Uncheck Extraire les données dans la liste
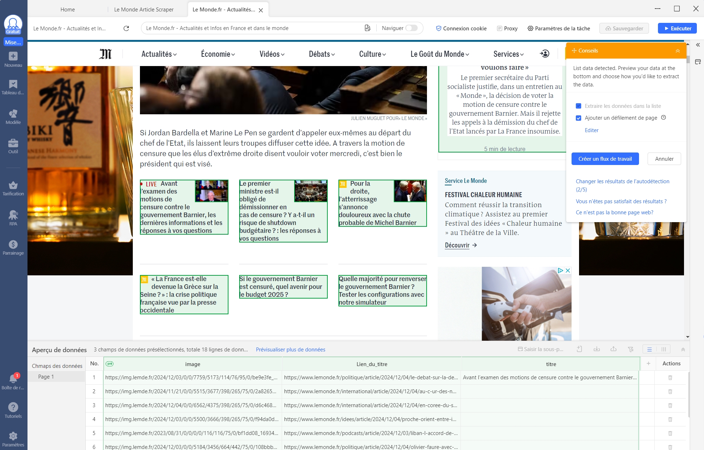The image size is (704, 450). coord(578,106)
